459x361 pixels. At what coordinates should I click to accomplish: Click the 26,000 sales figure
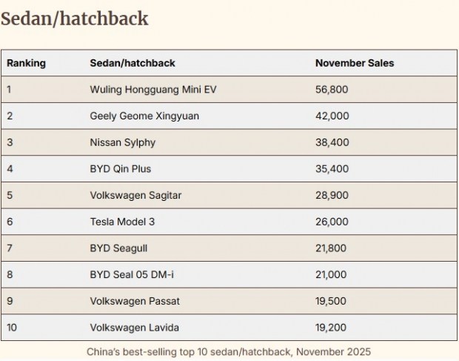tap(332, 222)
